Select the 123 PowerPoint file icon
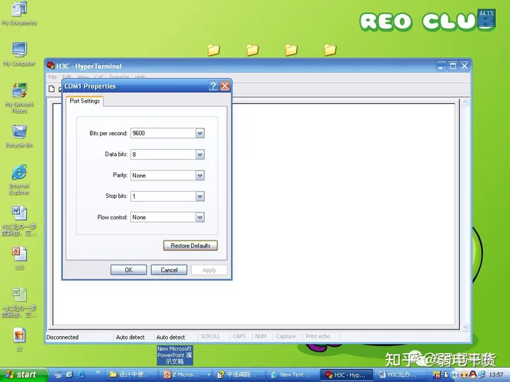510x382 pixels. coord(19,259)
